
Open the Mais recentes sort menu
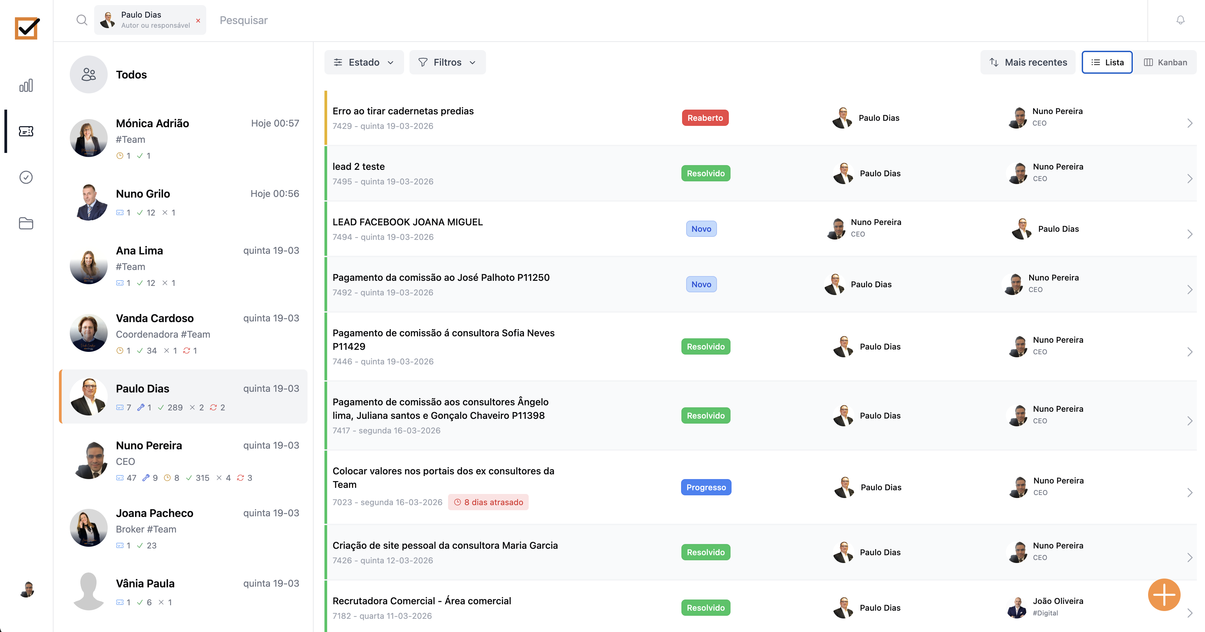1028,62
